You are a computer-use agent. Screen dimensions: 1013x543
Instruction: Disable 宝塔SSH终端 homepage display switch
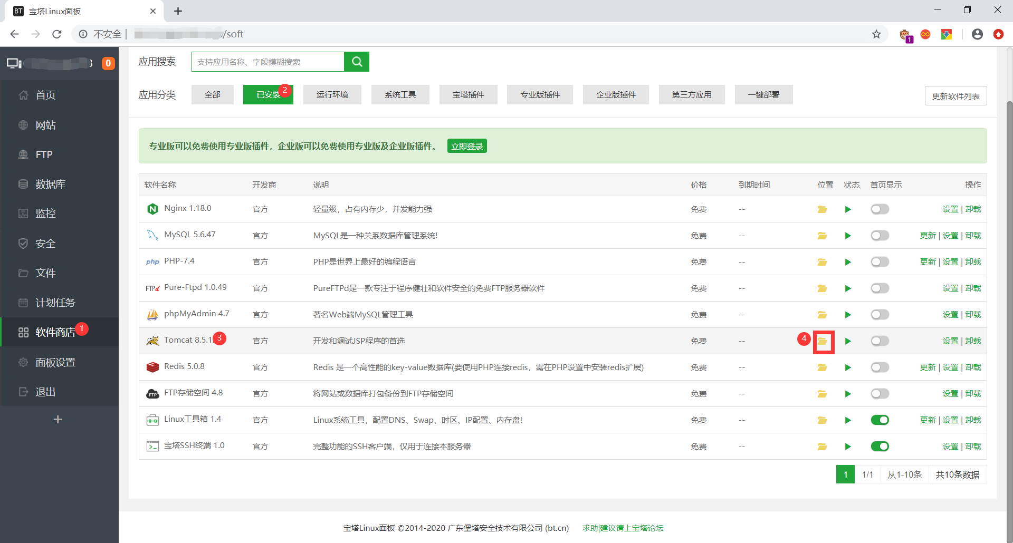pyautogui.click(x=880, y=447)
